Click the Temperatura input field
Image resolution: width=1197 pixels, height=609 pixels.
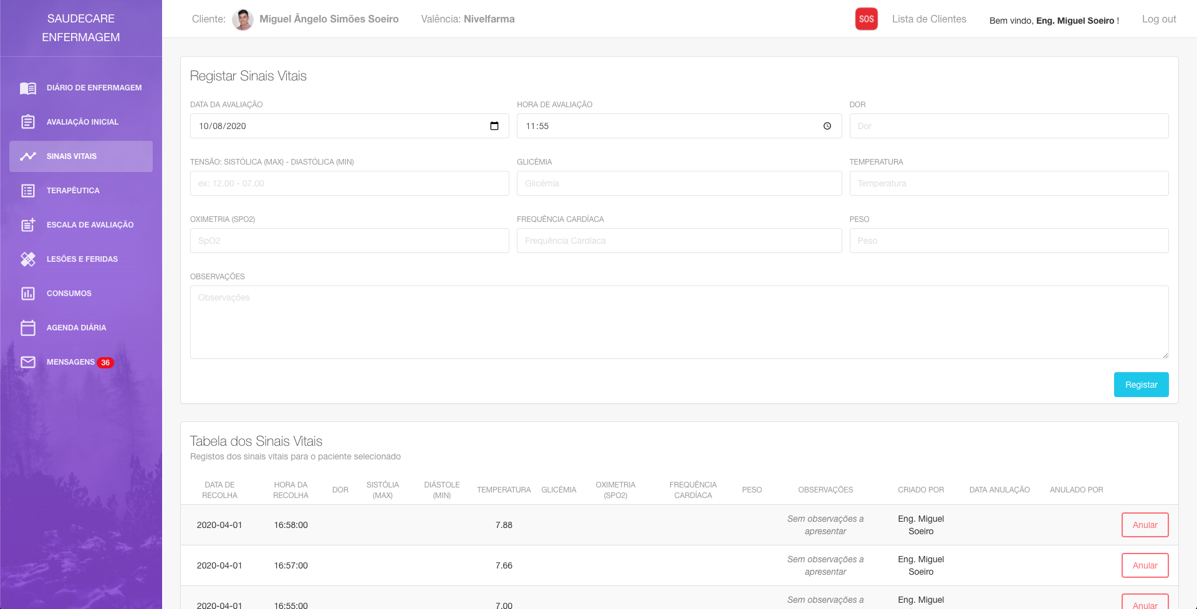[1009, 183]
